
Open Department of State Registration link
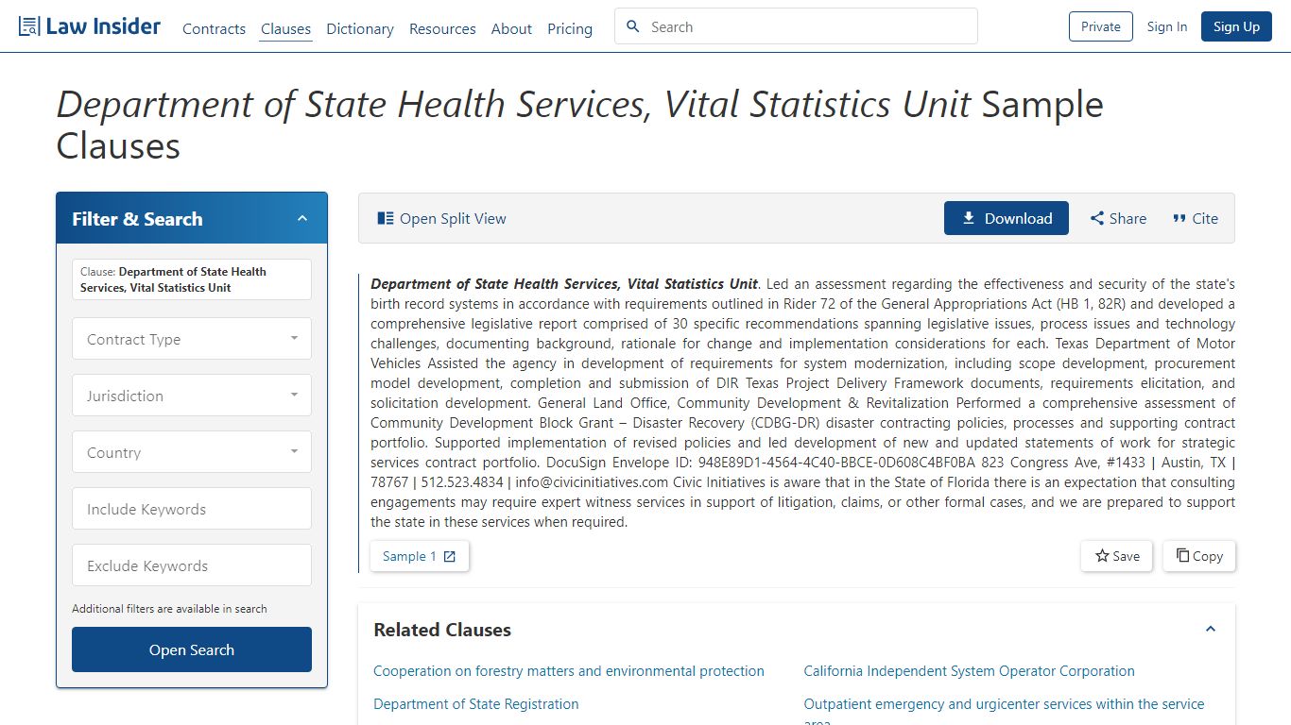pyautogui.click(x=476, y=704)
